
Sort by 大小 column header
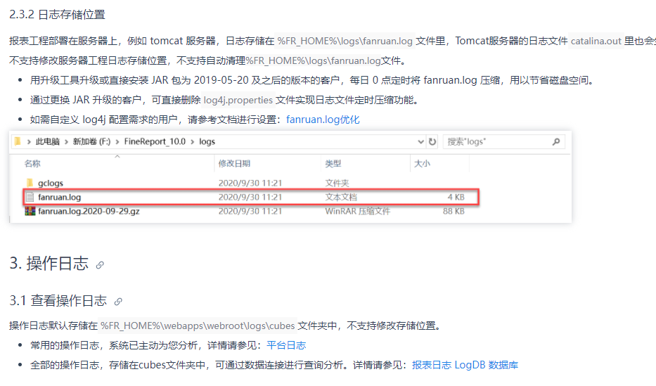click(x=422, y=164)
